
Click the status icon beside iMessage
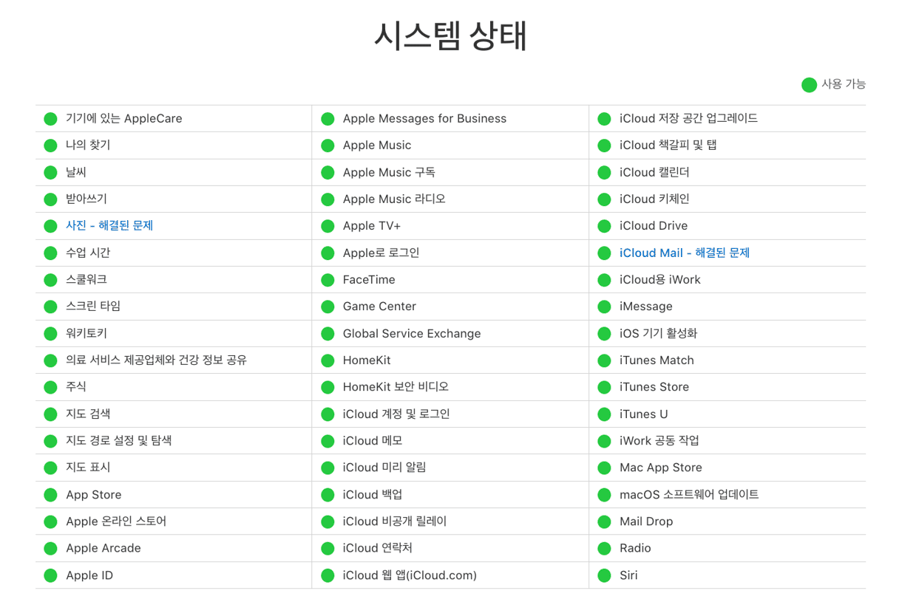click(x=604, y=307)
